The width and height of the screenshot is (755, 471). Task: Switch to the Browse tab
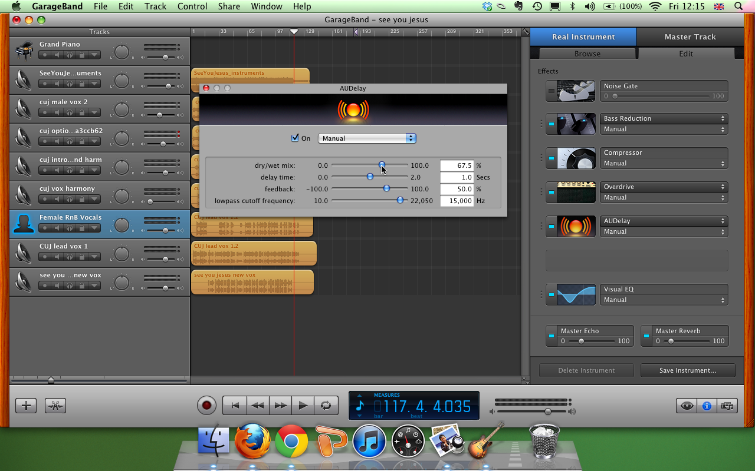[587, 54]
